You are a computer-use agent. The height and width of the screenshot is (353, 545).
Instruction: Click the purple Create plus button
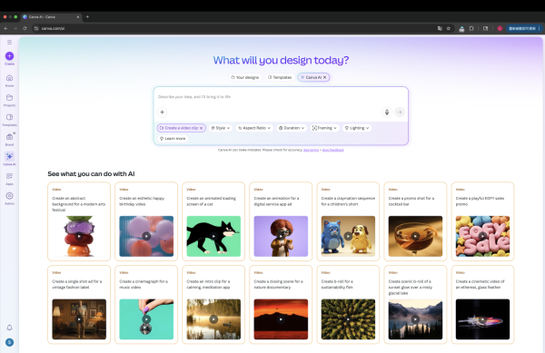point(9,56)
